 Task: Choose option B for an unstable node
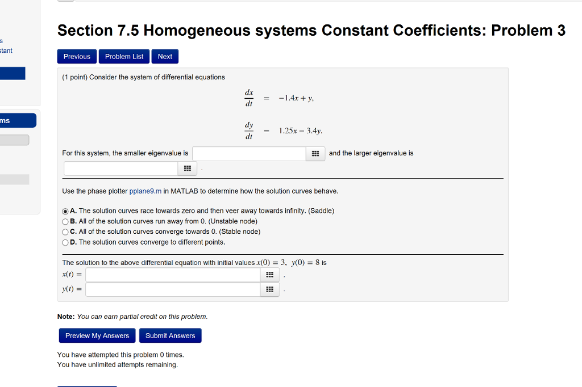click(65, 221)
